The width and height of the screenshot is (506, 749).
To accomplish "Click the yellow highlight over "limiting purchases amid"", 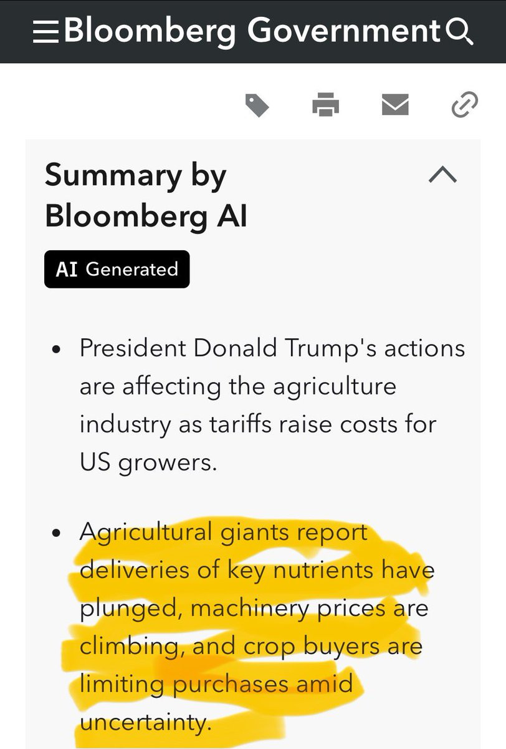I will click(216, 684).
